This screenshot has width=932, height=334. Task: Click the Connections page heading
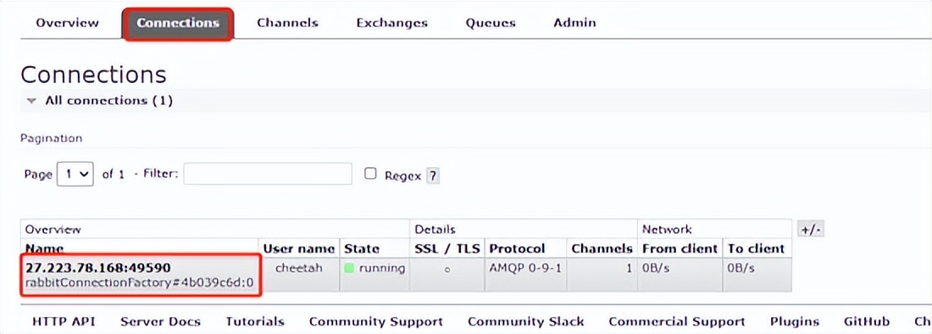94,75
